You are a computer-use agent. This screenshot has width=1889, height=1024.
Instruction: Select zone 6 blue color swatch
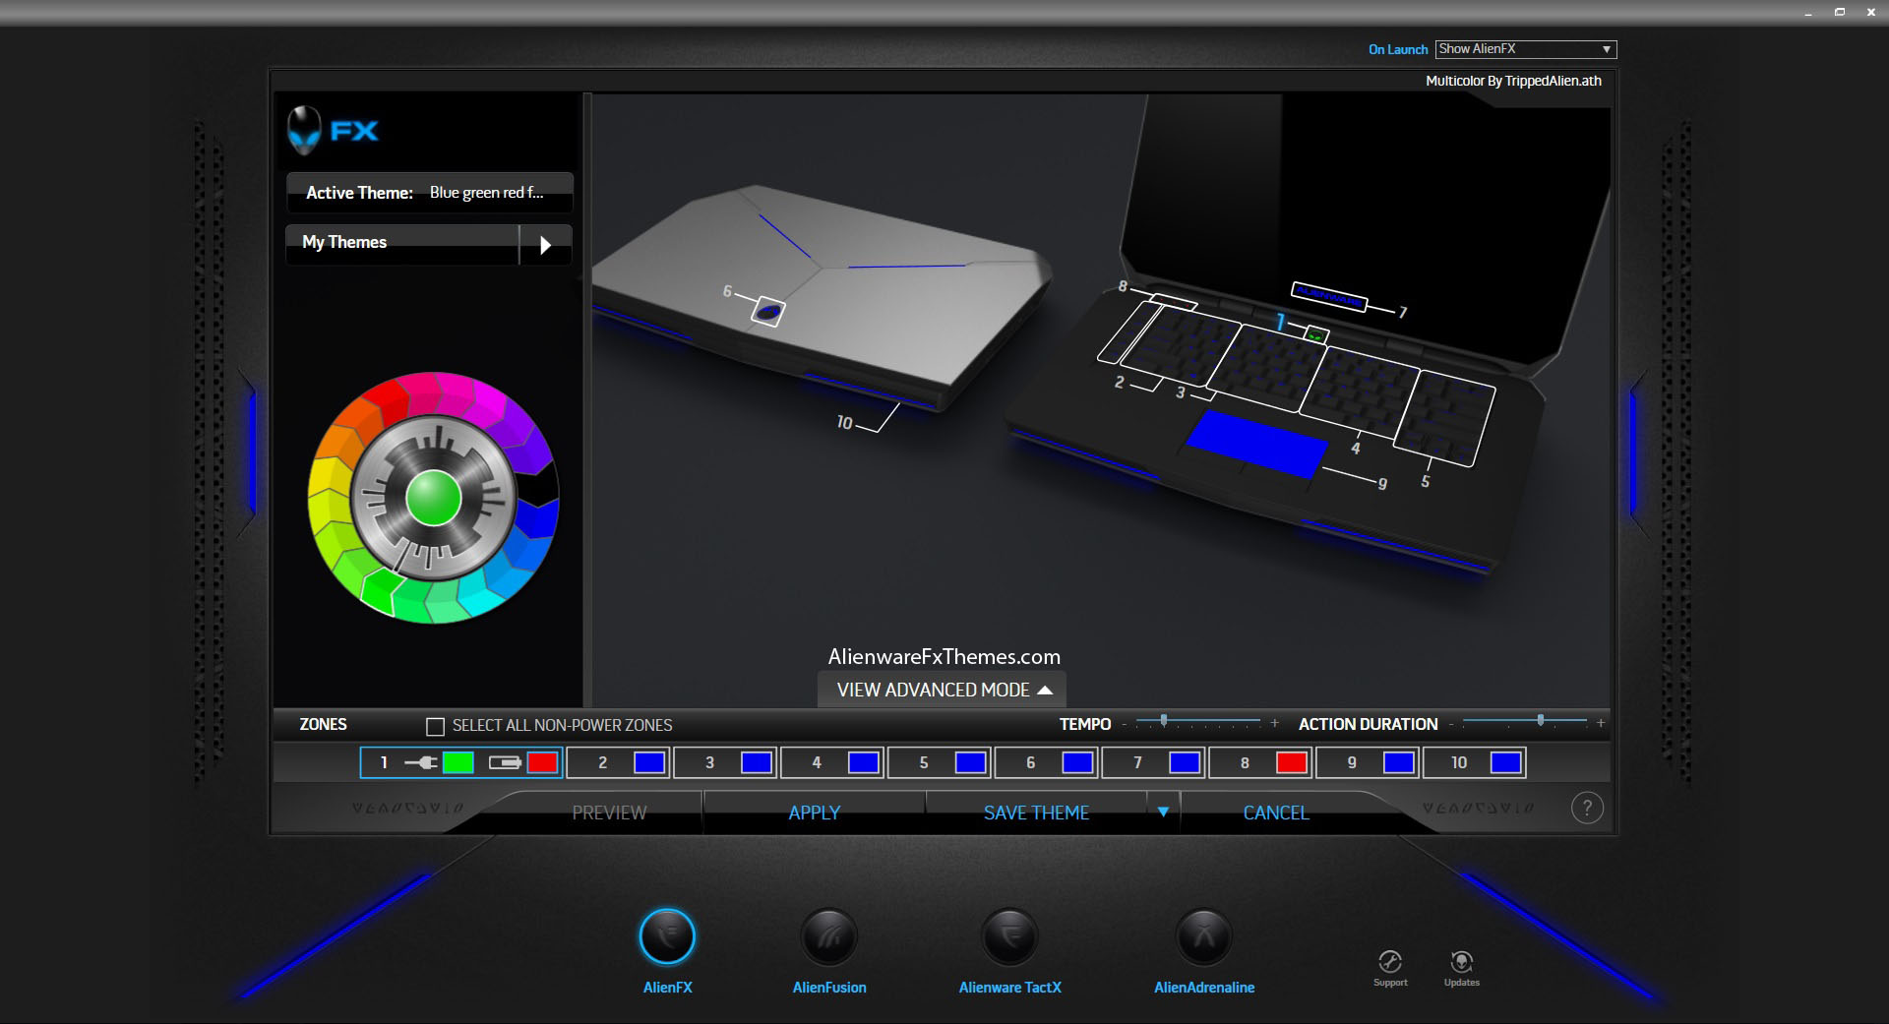coord(1078,762)
